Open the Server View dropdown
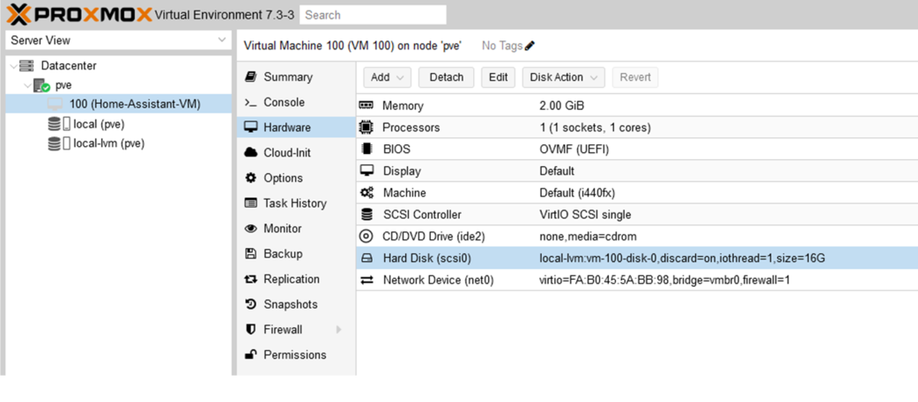918x402 pixels. [117, 40]
